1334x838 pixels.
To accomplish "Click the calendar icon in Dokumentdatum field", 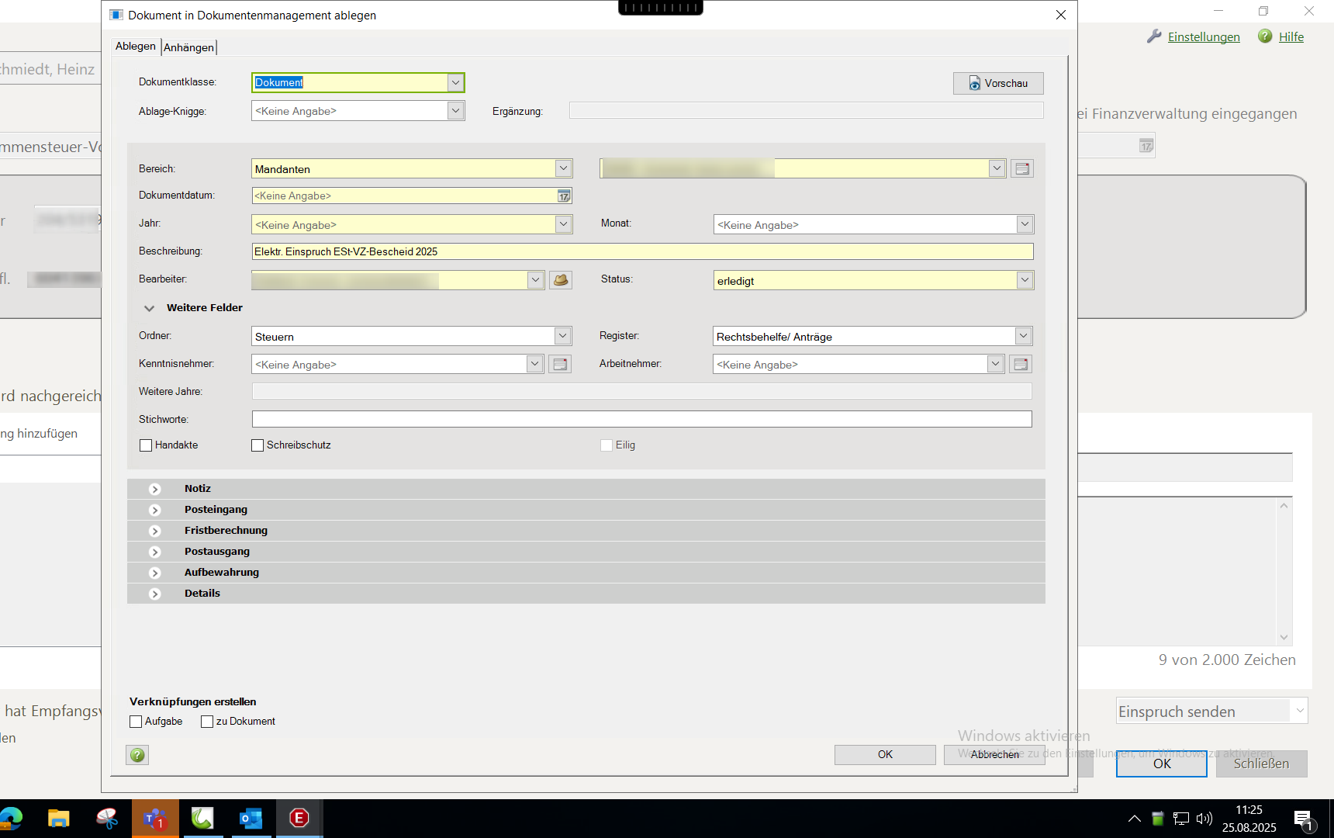I will point(564,196).
